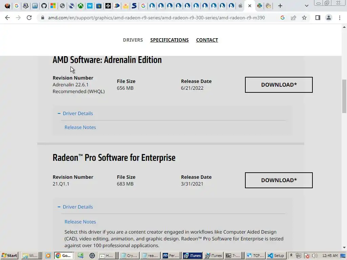This screenshot has width=347, height=260.
Task: Click the network tray icon
Action: (x=299, y=256)
